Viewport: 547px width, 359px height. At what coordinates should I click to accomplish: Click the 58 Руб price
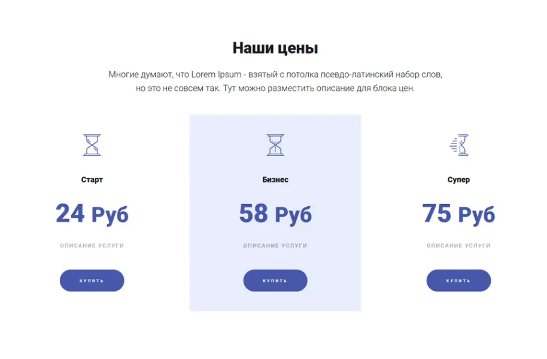coord(275,214)
